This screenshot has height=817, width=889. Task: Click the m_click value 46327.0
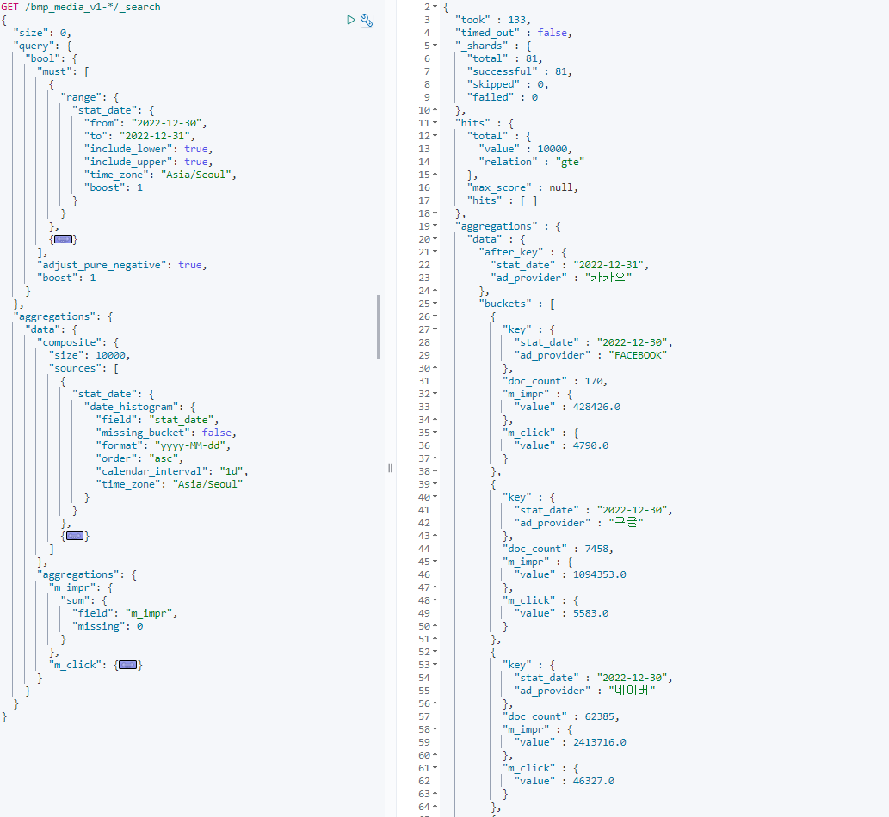594,781
